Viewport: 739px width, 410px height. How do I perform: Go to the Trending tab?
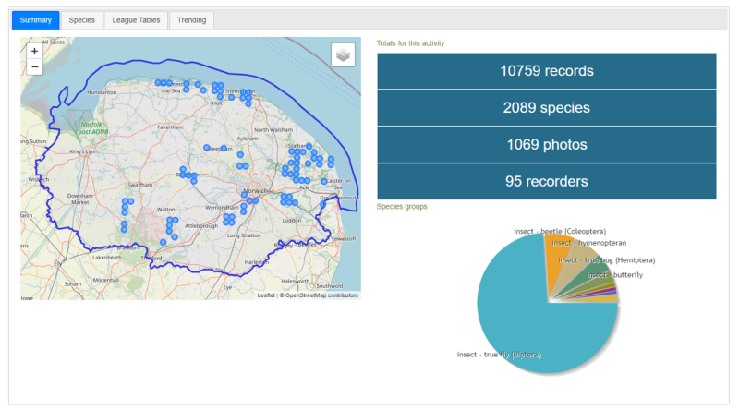tap(191, 19)
